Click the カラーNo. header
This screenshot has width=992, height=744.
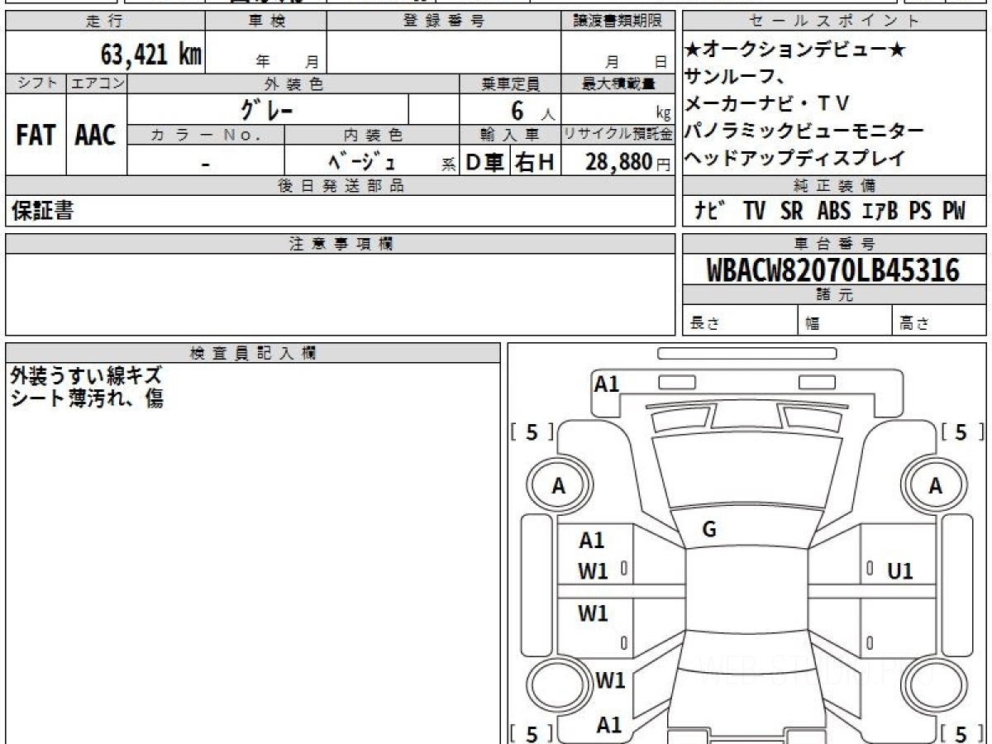pyautogui.click(x=206, y=134)
